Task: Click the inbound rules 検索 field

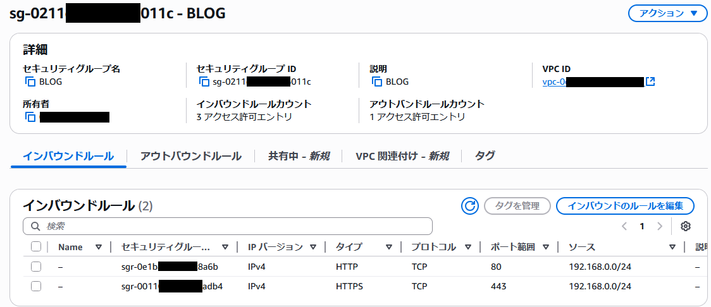Action: pyautogui.click(x=228, y=226)
